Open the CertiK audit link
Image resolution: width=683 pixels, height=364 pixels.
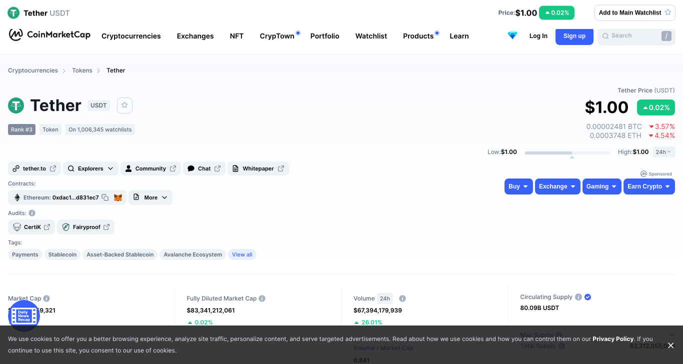[x=31, y=227]
